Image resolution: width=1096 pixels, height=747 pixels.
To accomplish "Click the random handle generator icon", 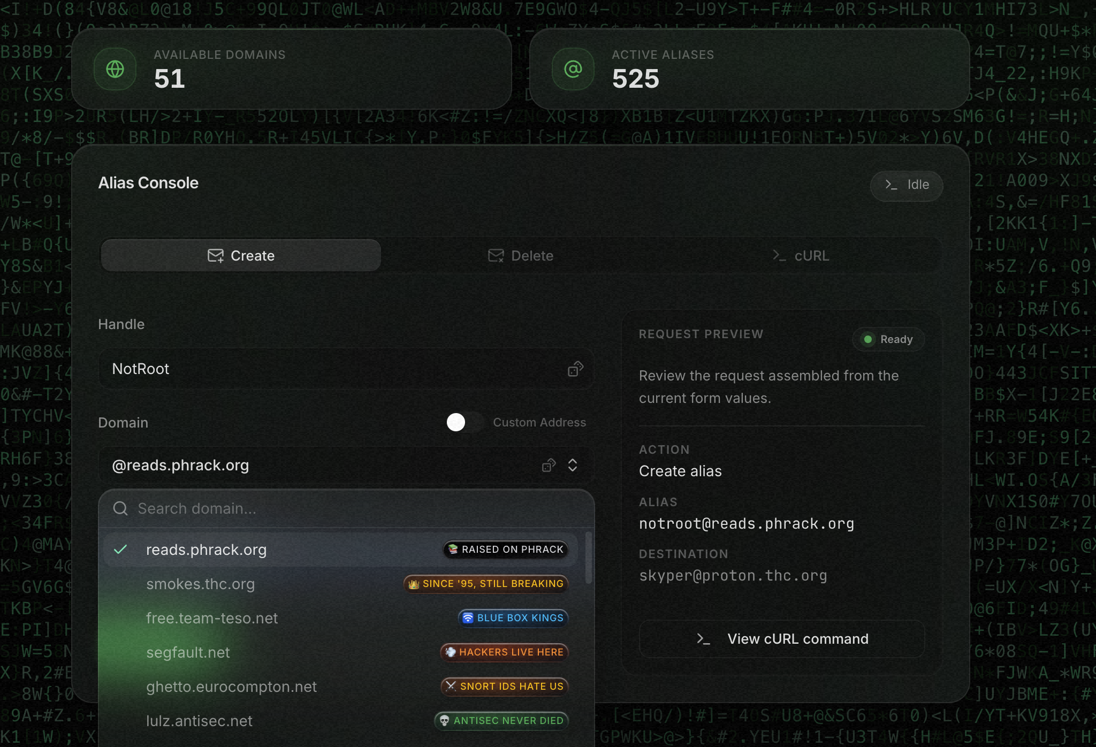I will coord(575,369).
